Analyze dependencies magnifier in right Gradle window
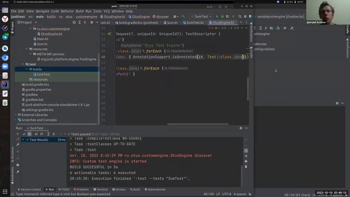This screenshot has height=197, width=350. pos(278,28)
